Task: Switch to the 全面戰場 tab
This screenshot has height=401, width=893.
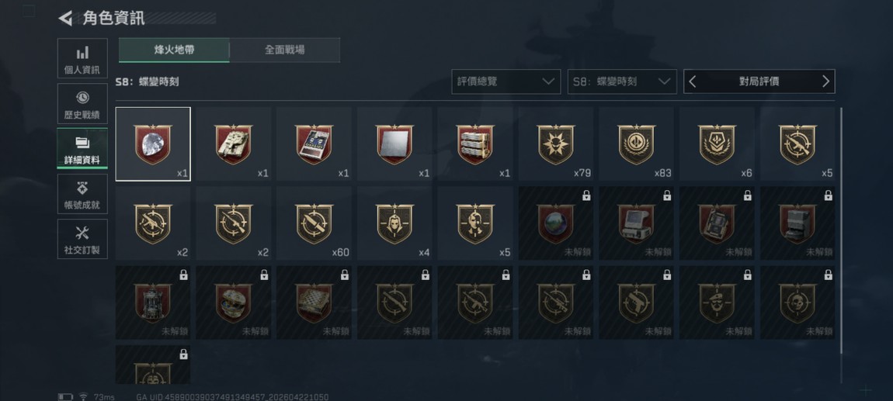Action: (x=285, y=50)
